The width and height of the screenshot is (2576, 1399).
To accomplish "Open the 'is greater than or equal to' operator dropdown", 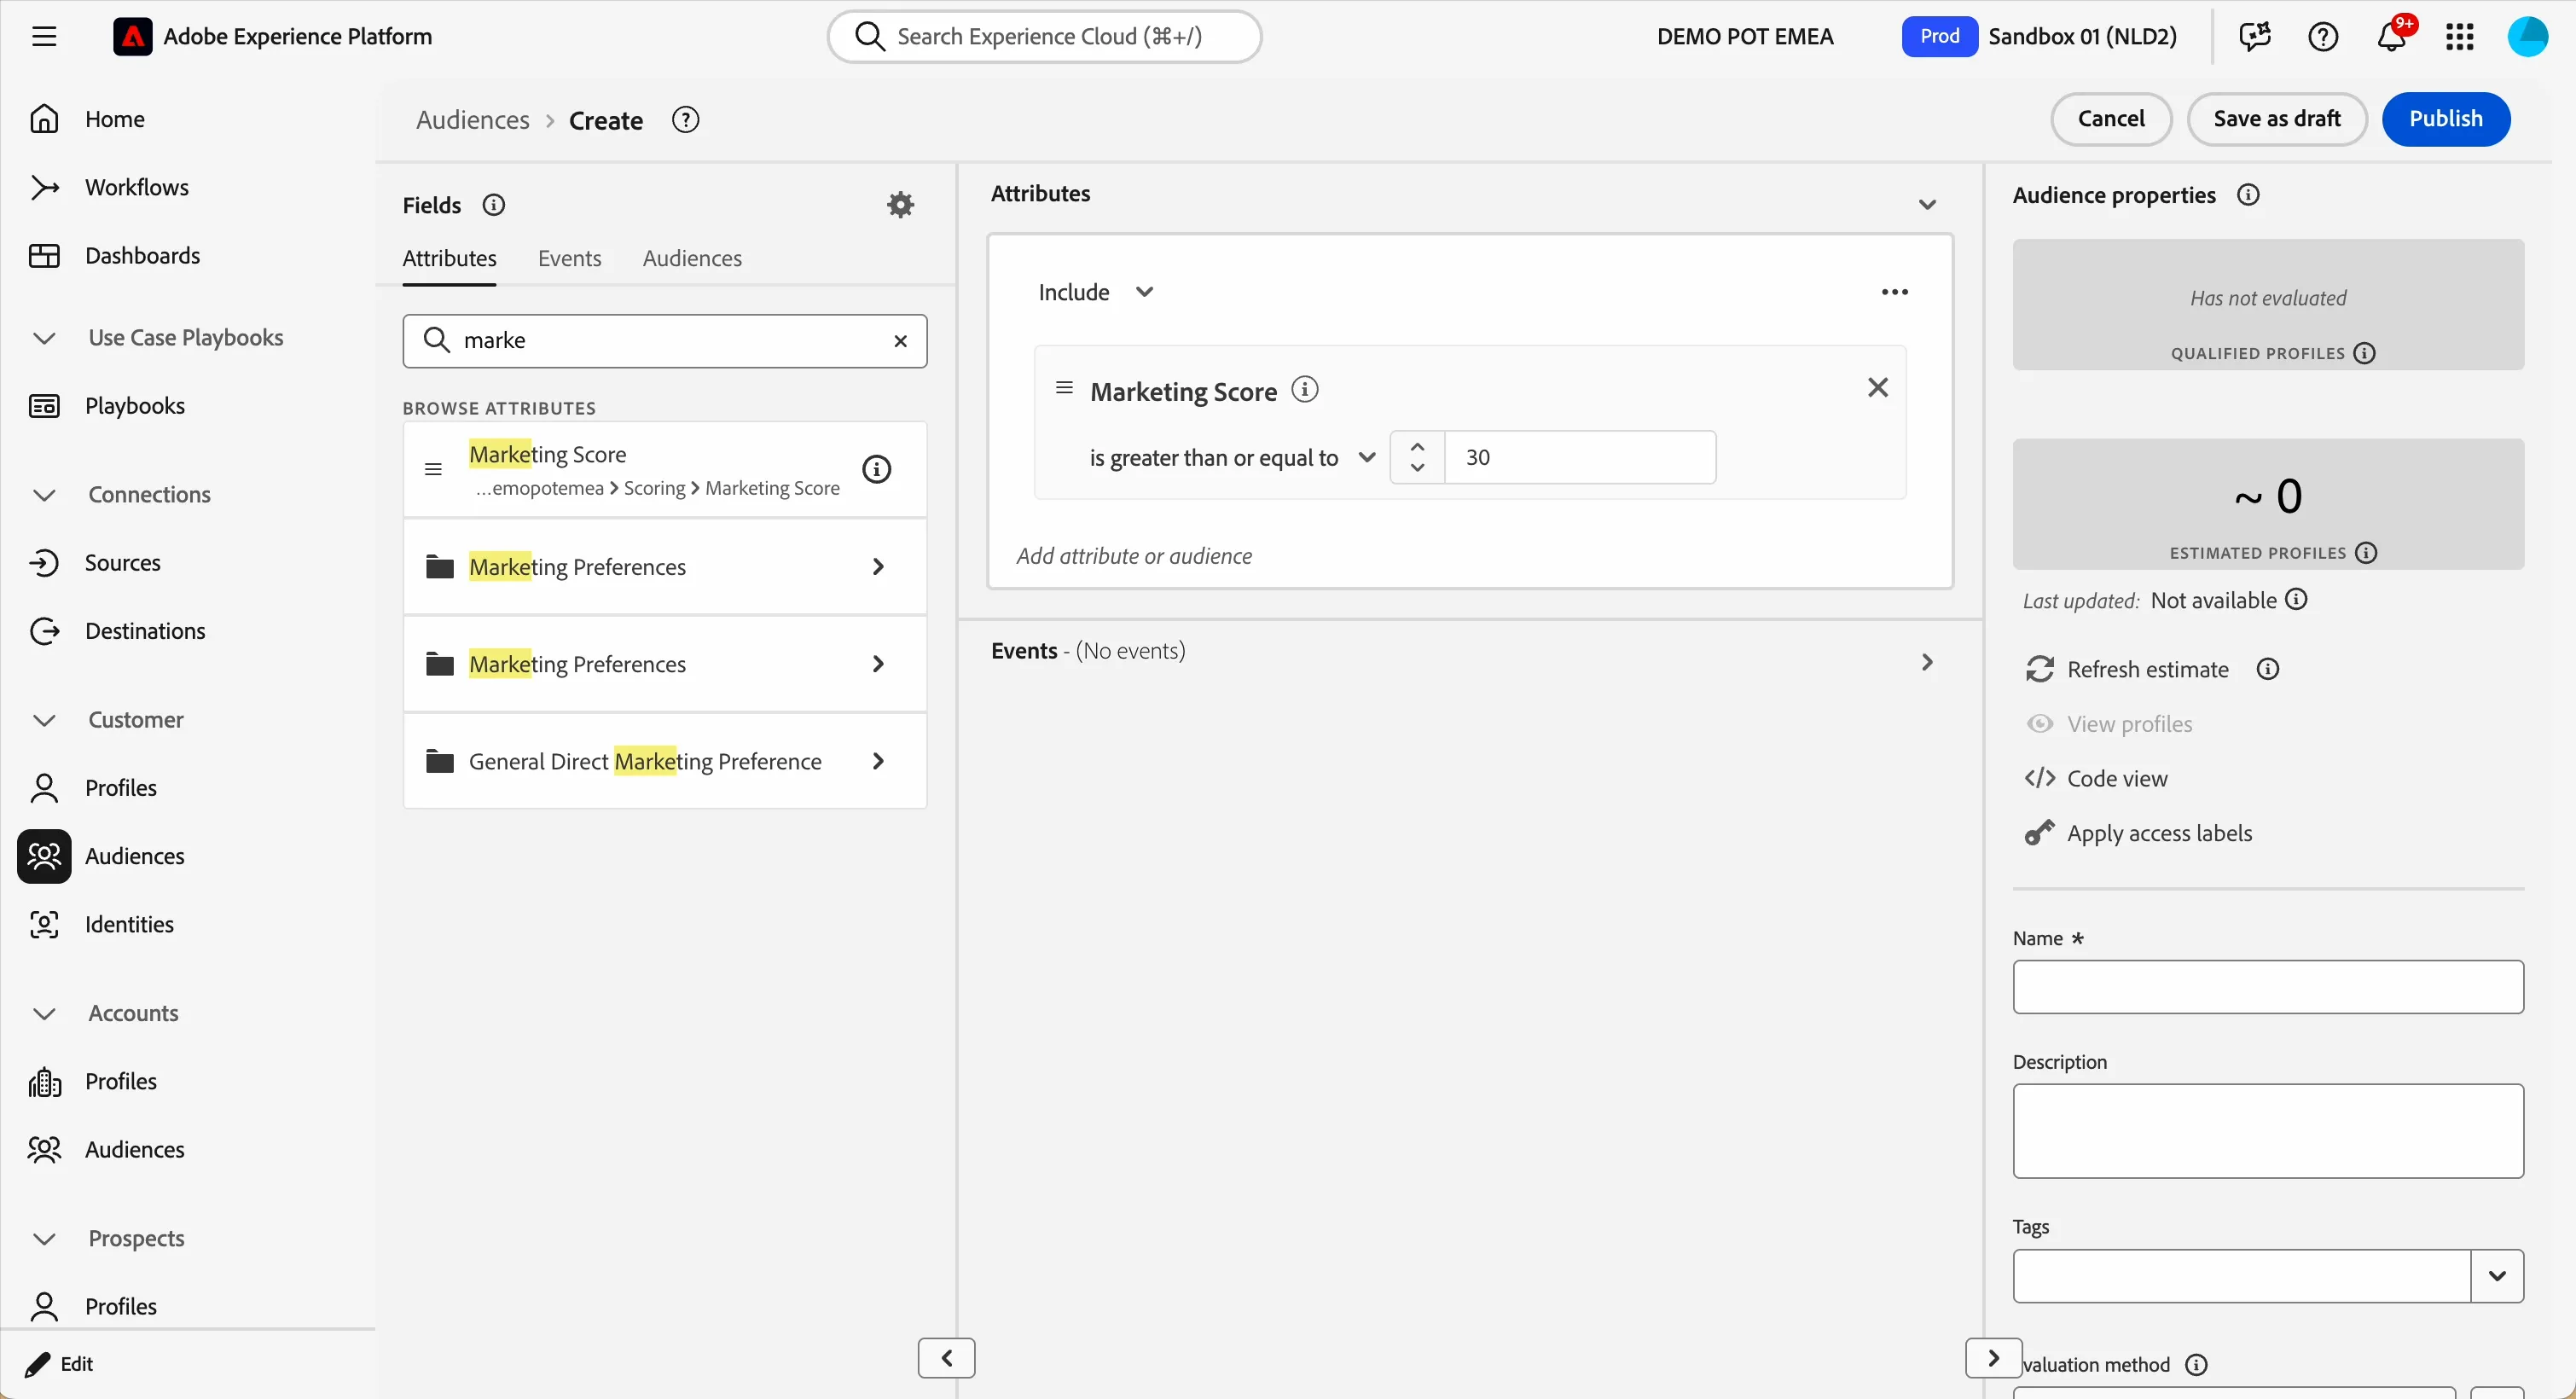I will 1232,458.
